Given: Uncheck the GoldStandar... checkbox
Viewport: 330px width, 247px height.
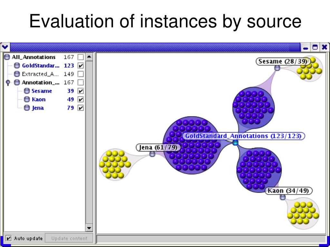Looking at the screenshot, I should tap(81, 66).
